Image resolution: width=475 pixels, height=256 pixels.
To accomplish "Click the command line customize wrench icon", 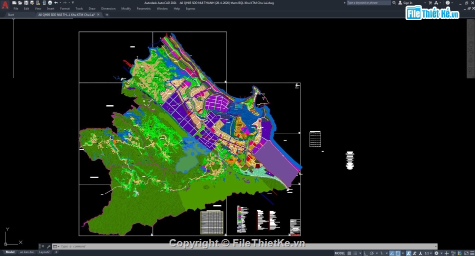I will pyautogui.click(x=48, y=247).
